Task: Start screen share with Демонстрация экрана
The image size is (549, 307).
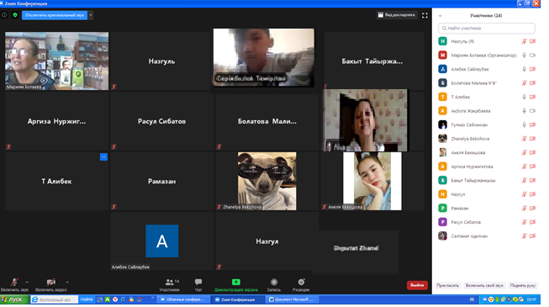Action: (236, 285)
